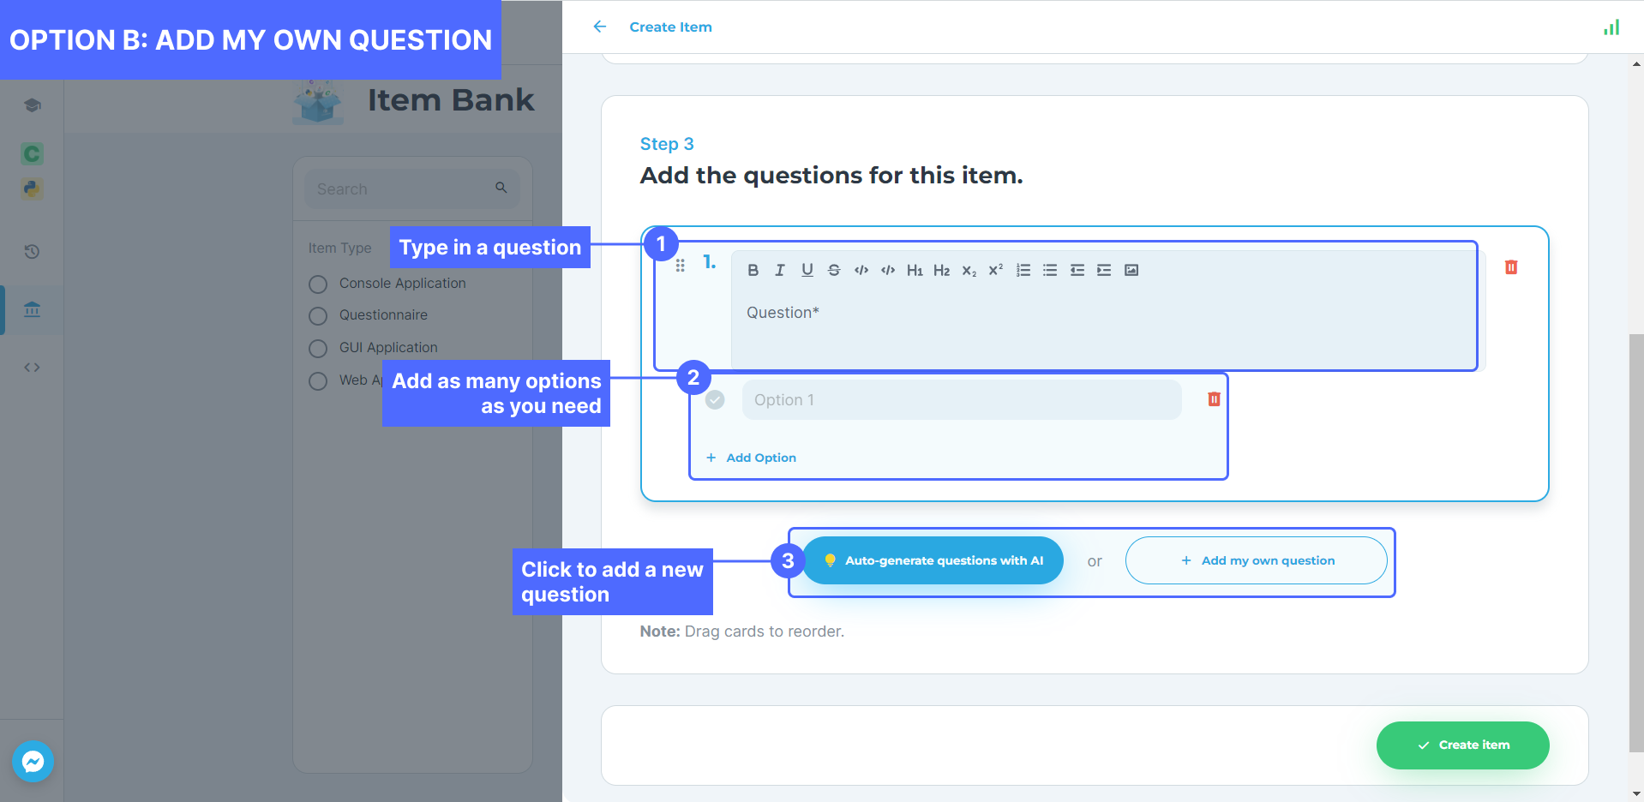Image resolution: width=1644 pixels, height=802 pixels.
Task: Click Add Option link
Action: [752, 458]
